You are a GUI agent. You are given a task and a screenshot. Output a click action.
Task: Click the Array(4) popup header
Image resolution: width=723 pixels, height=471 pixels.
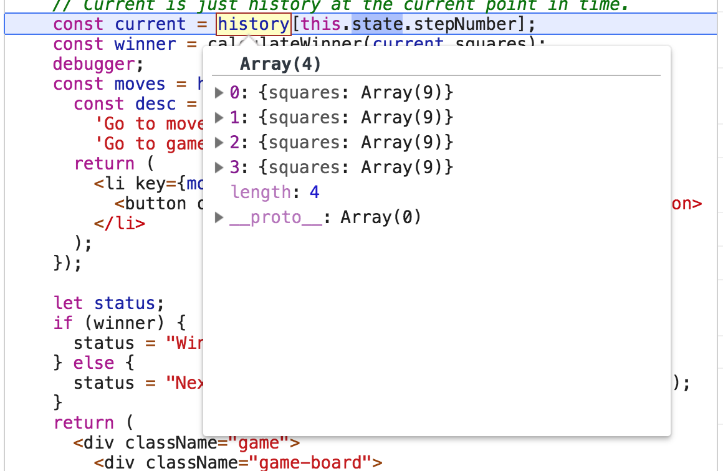point(280,64)
